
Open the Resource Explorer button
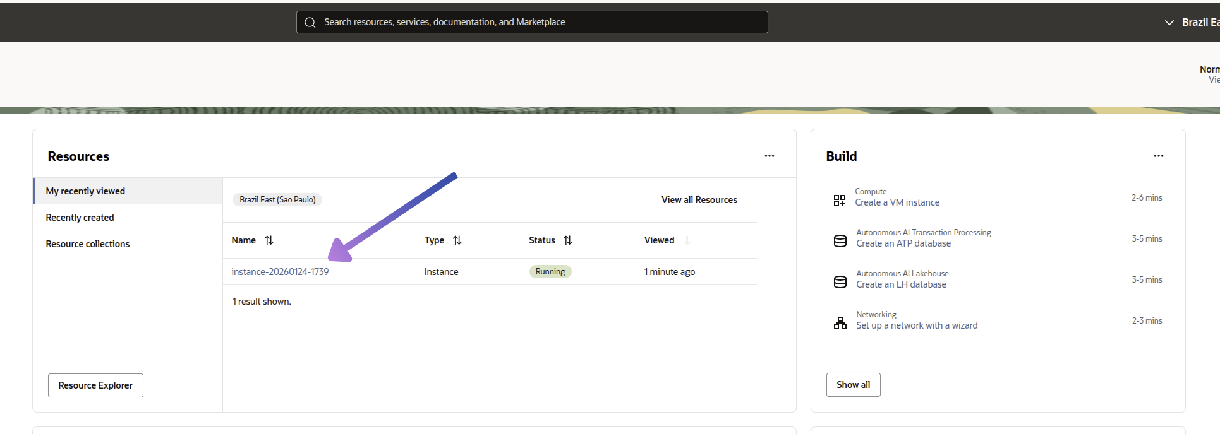95,385
